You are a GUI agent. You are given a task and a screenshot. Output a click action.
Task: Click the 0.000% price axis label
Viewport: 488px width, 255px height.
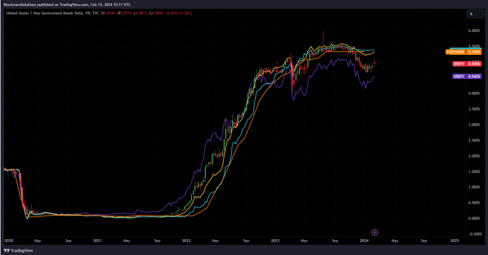pos(475,218)
